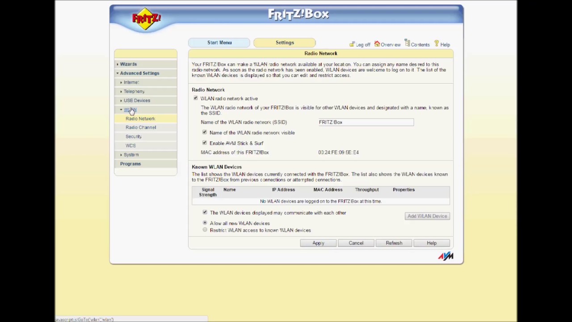Click the MAC Address column header

coord(328,190)
